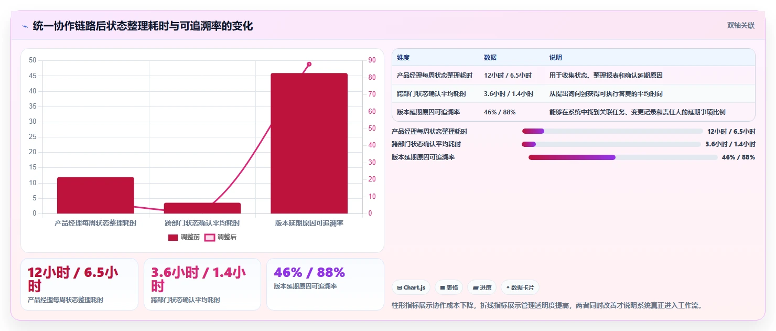Click x-axis label 跨部门状态确认平均耗时
Screen dimensions: 776x331
(202, 223)
